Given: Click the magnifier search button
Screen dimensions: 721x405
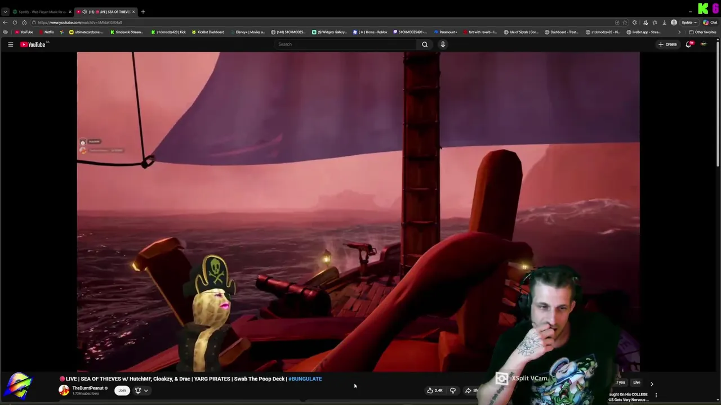Looking at the screenshot, I should click(x=425, y=44).
